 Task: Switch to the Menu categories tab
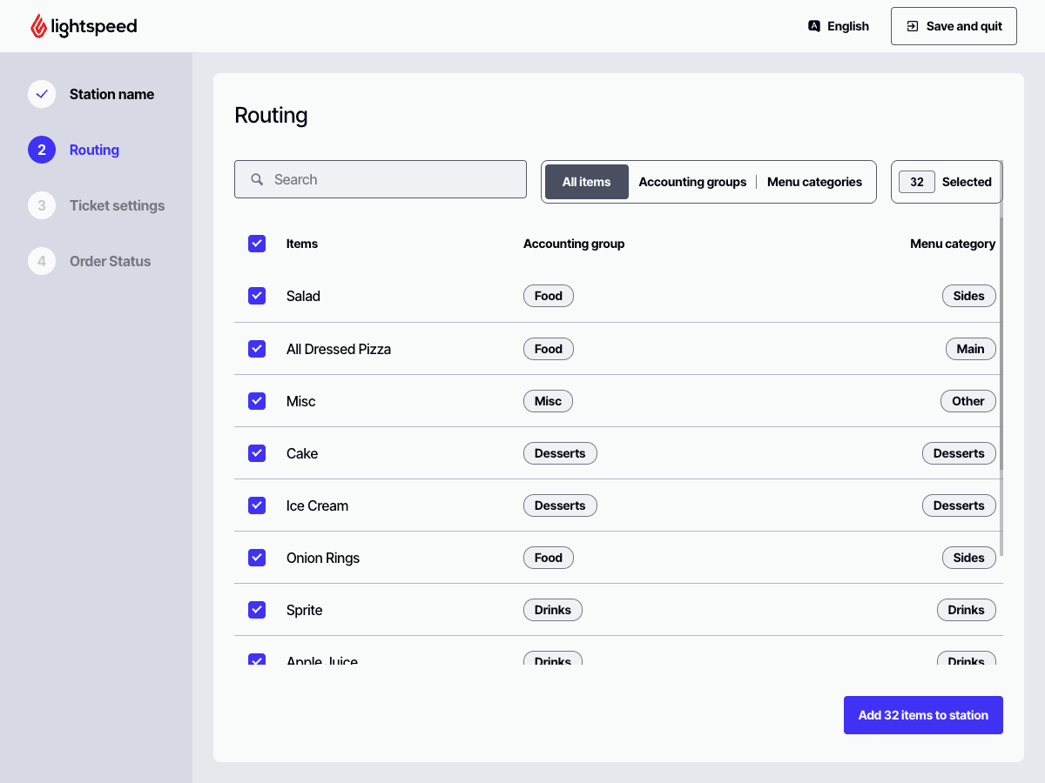point(814,182)
